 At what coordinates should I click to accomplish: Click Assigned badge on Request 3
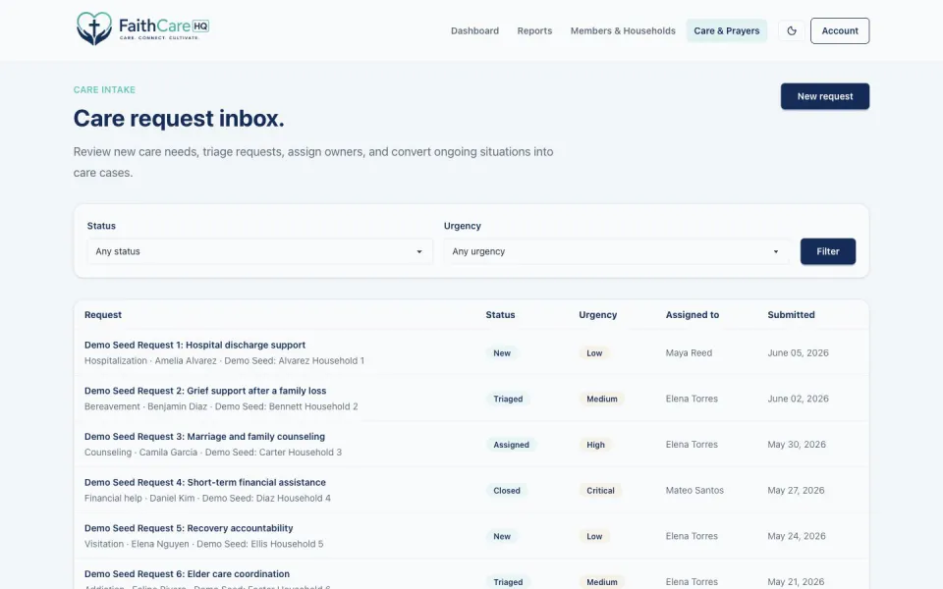[511, 445]
